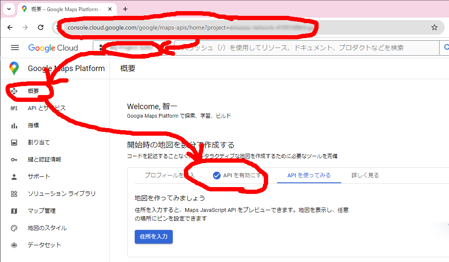Switch to the API を使ってみる tab
This screenshot has width=449, height=262.
click(309, 175)
